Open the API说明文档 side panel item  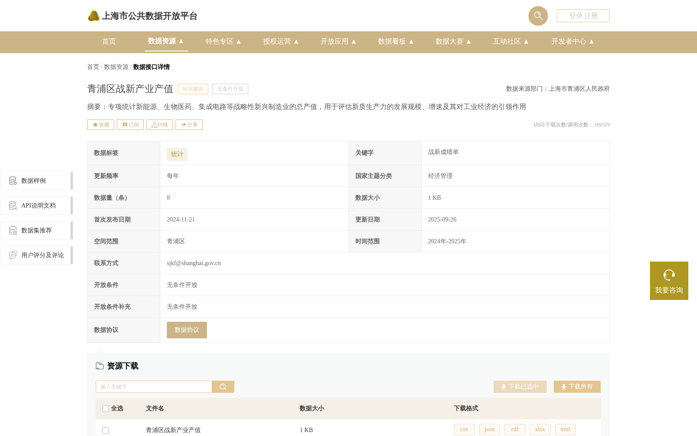pyautogui.click(x=36, y=205)
